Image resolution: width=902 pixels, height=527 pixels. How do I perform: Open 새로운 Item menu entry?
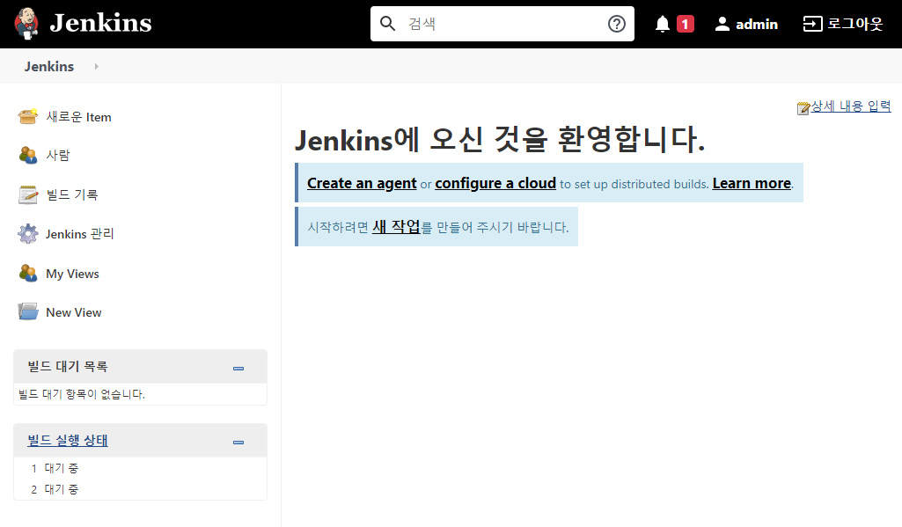[79, 117]
